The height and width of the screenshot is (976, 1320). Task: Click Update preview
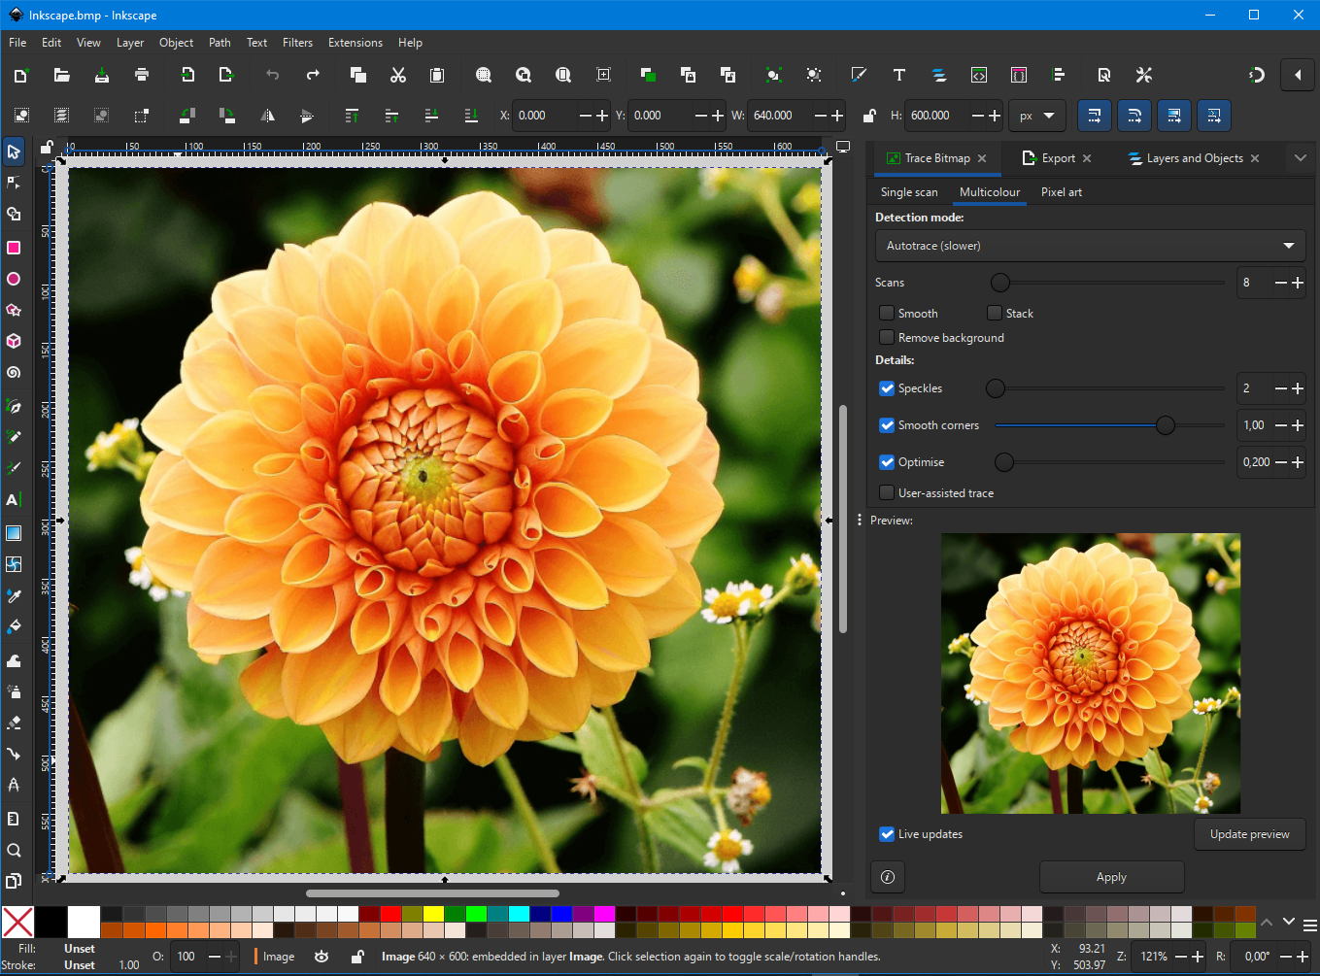click(1249, 833)
